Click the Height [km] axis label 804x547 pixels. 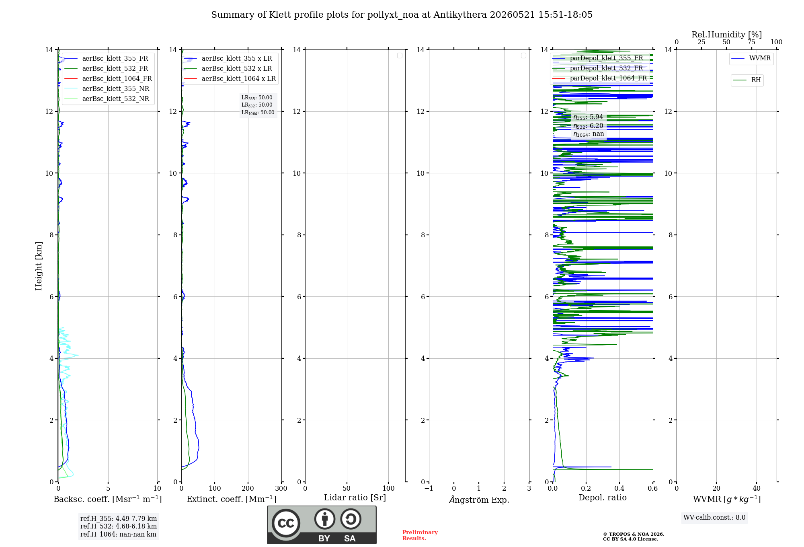pyautogui.click(x=39, y=266)
